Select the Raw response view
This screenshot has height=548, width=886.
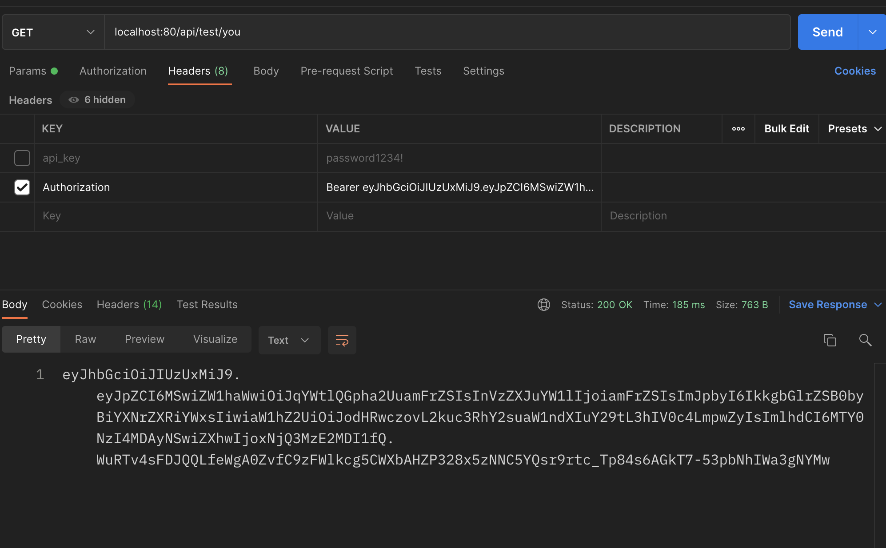coord(85,339)
